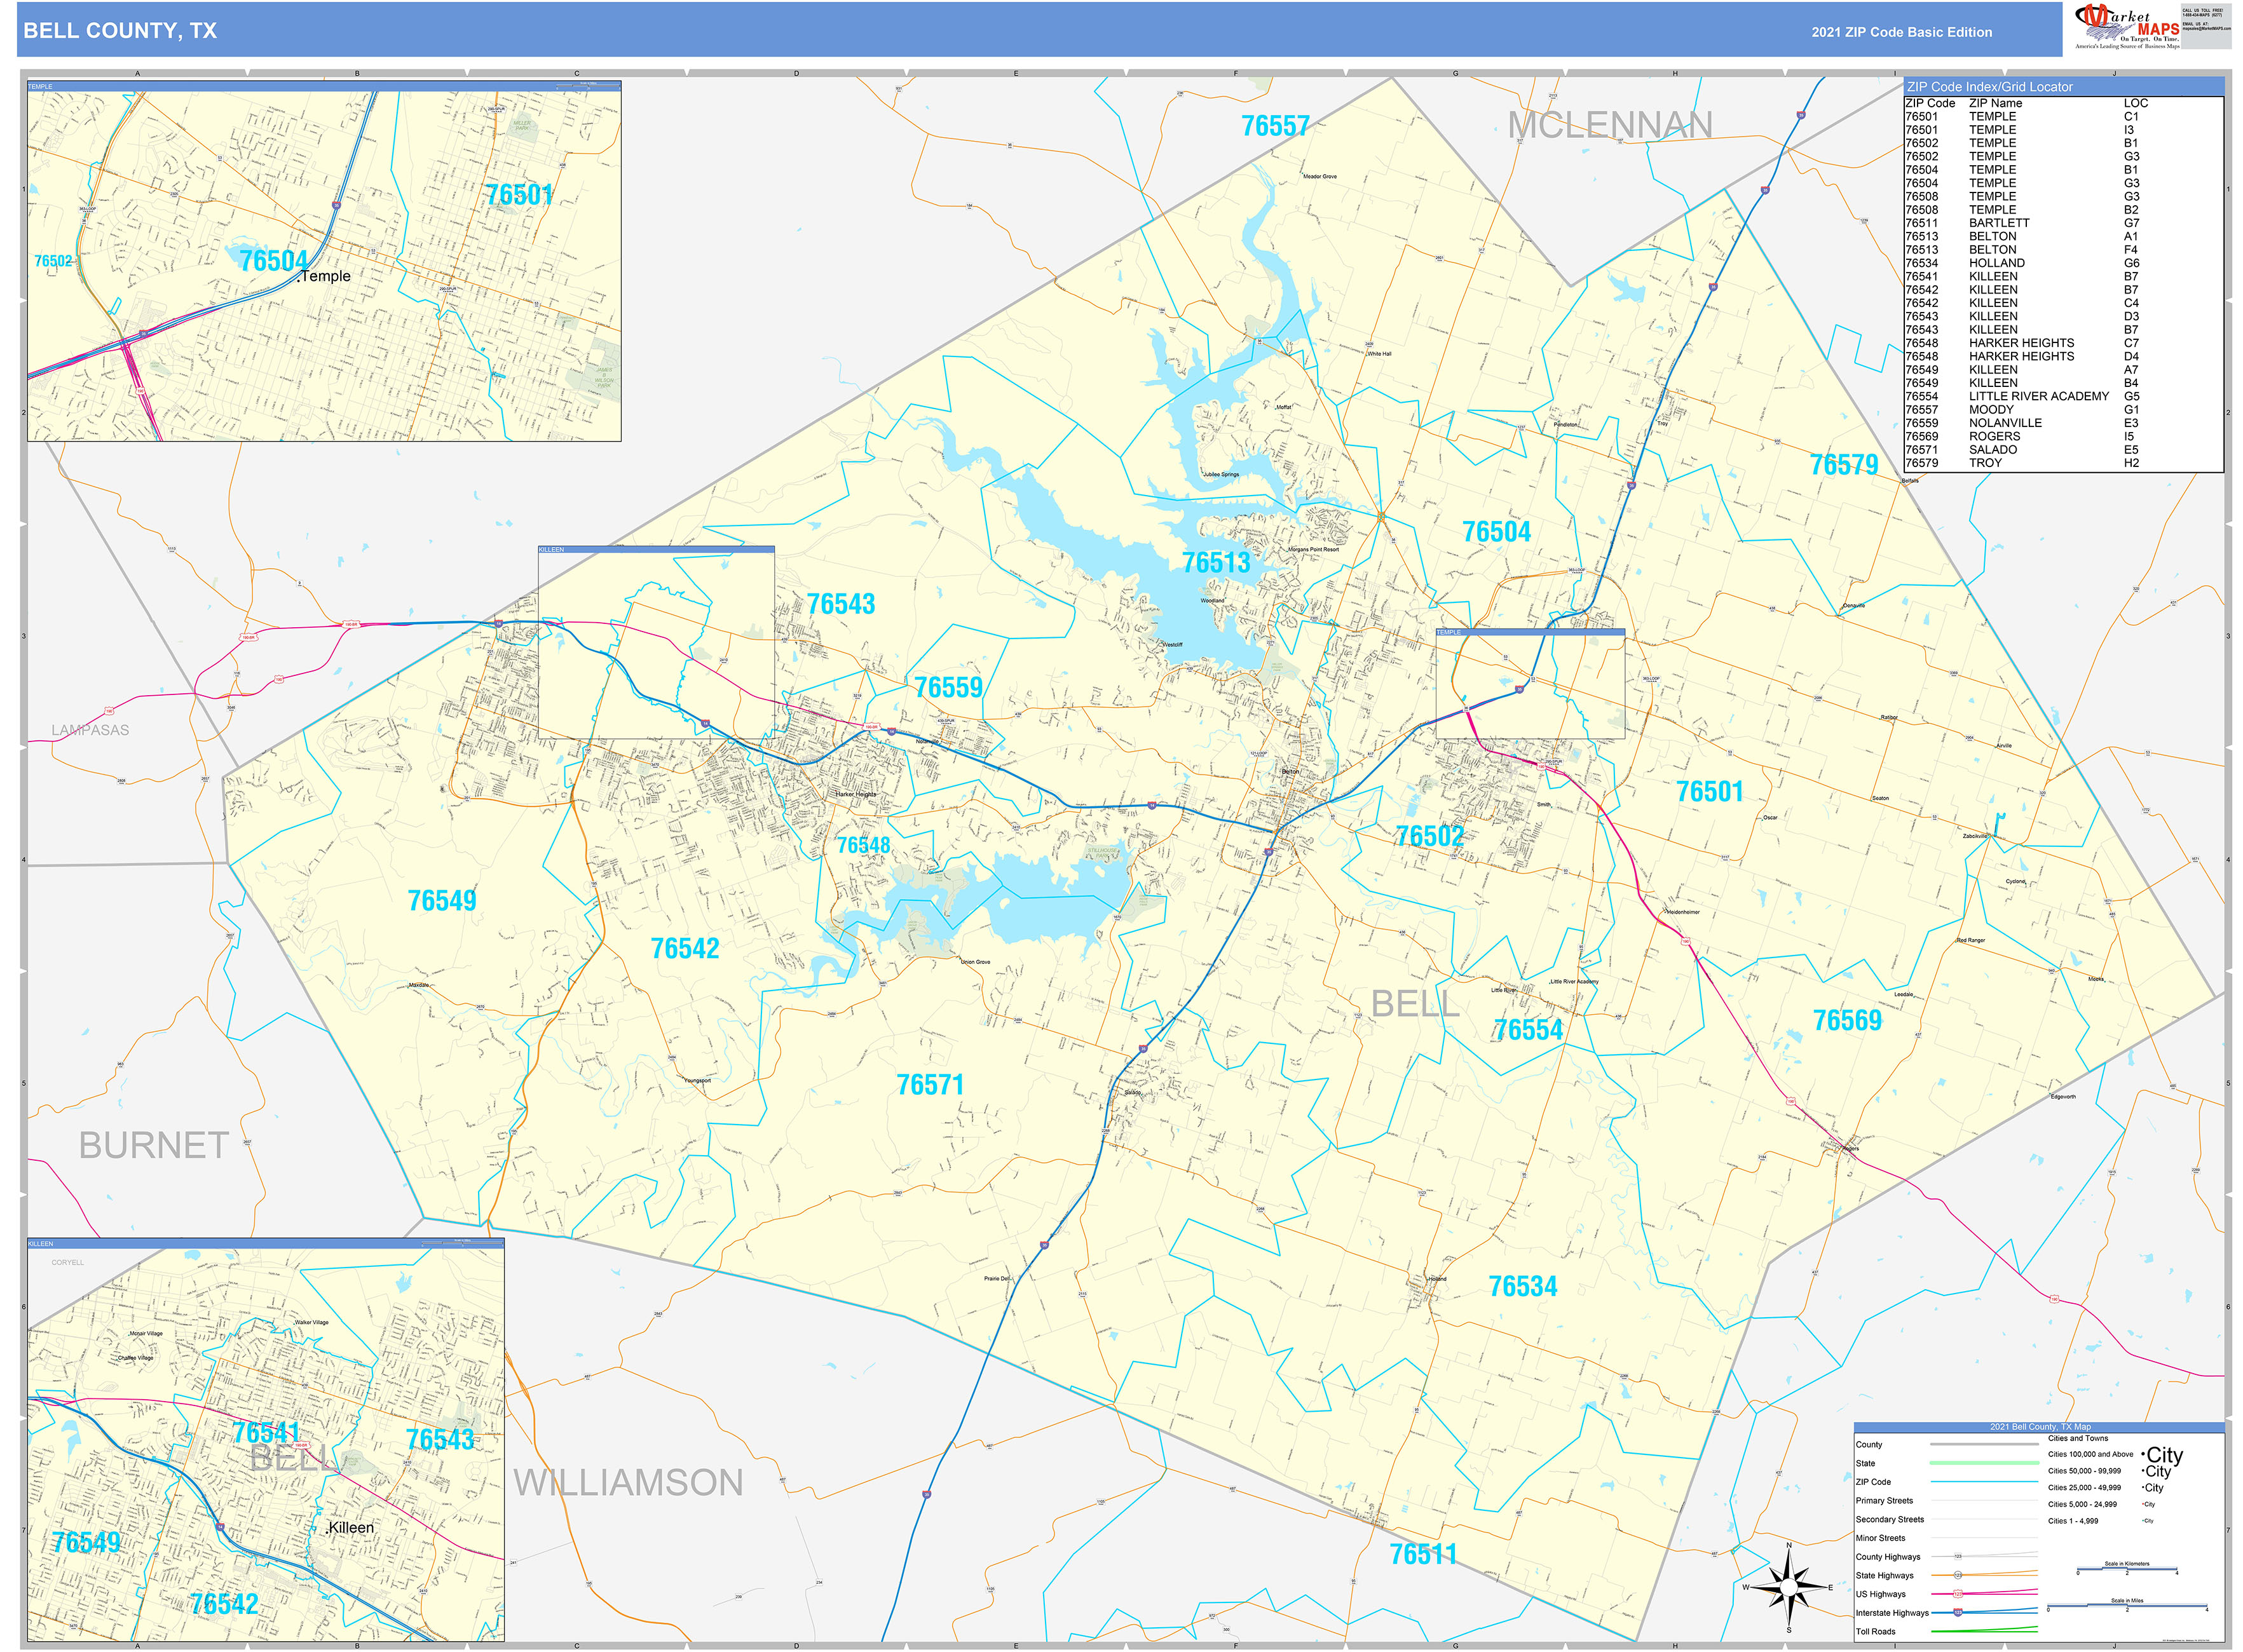Click the 76571 ZIP label on the map
2243x1652 pixels.
(x=931, y=1085)
